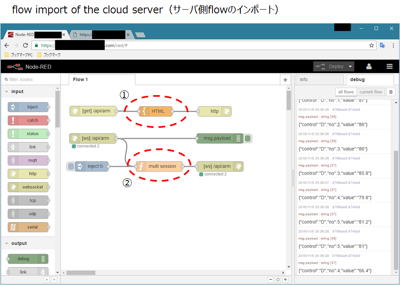
Task: Choose the serial palette node
Action: (28, 227)
